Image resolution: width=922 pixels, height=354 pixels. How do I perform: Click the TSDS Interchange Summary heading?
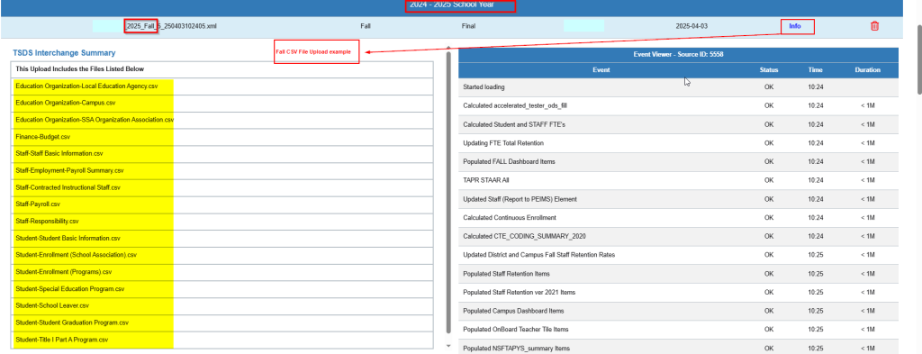(x=64, y=53)
